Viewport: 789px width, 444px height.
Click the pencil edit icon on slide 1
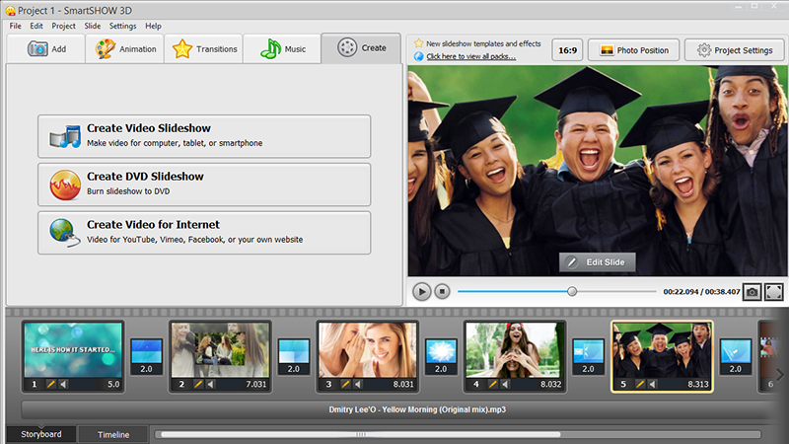(51, 384)
